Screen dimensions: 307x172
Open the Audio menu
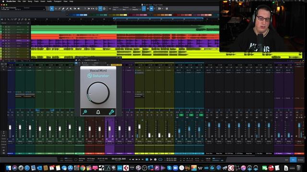click(49, 1)
